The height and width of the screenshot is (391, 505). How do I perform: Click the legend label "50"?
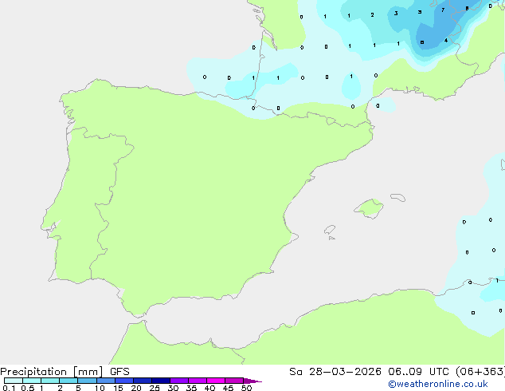click(247, 388)
